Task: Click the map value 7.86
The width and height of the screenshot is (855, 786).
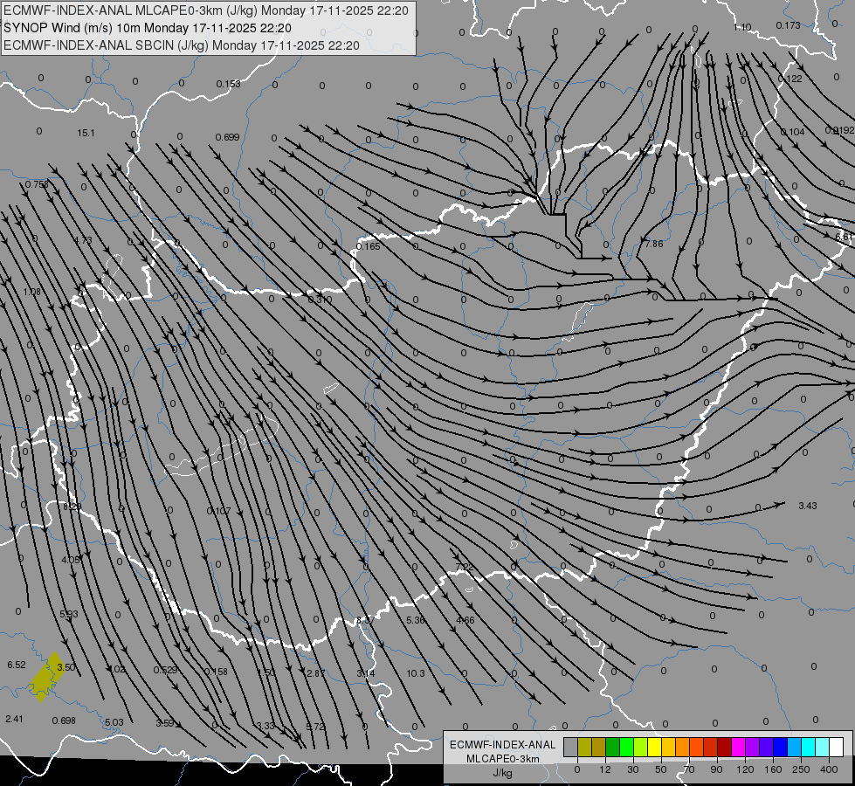Action: (x=654, y=244)
